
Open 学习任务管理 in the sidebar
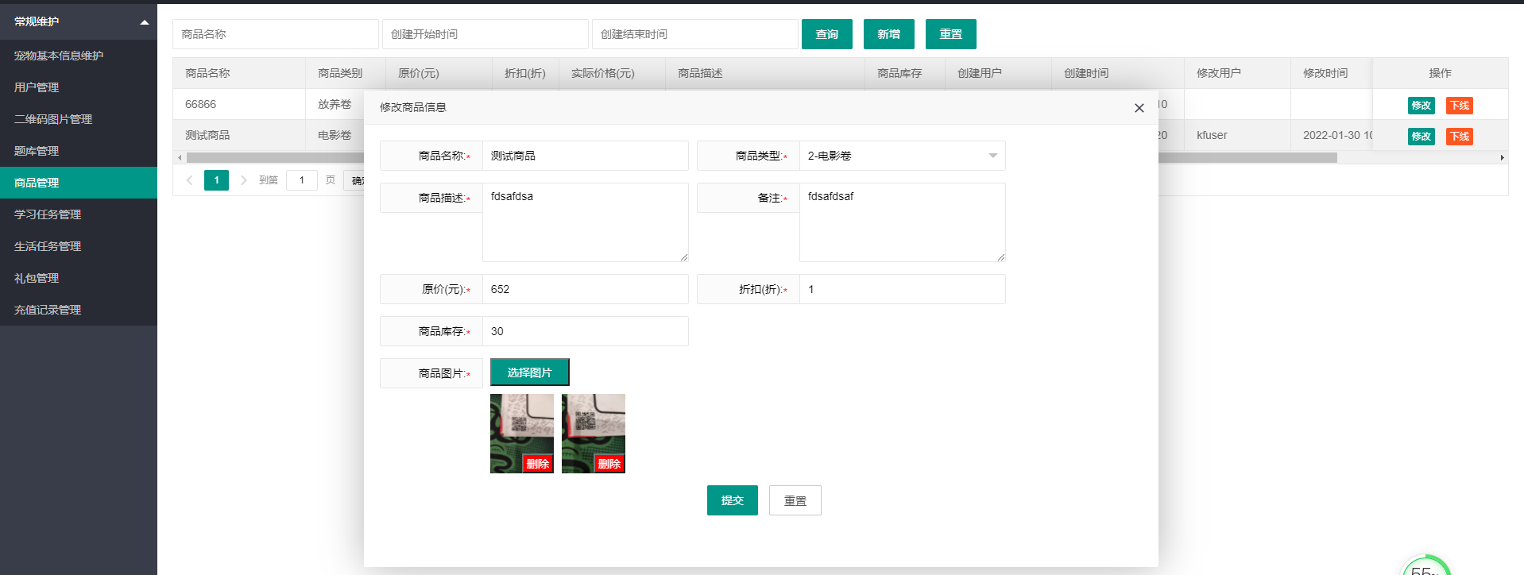click(x=79, y=214)
